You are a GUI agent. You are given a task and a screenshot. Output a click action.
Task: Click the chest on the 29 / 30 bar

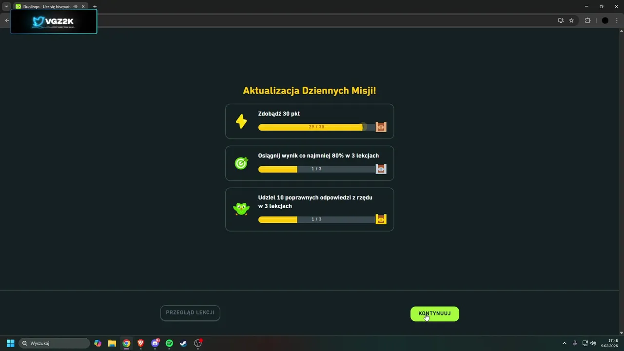pyautogui.click(x=381, y=127)
